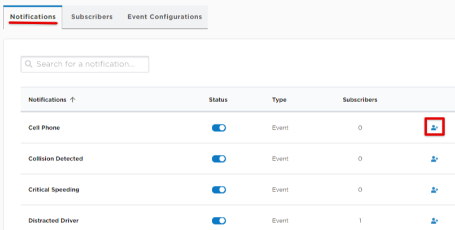This screenshot has width=455, height=230.
Task: Disable the Cell Phone notification toggle
Action: [219, 128]
